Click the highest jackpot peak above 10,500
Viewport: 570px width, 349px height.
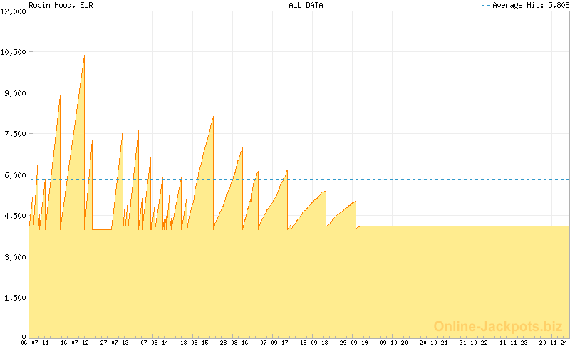pyautogui.click(x=84, y=56)
